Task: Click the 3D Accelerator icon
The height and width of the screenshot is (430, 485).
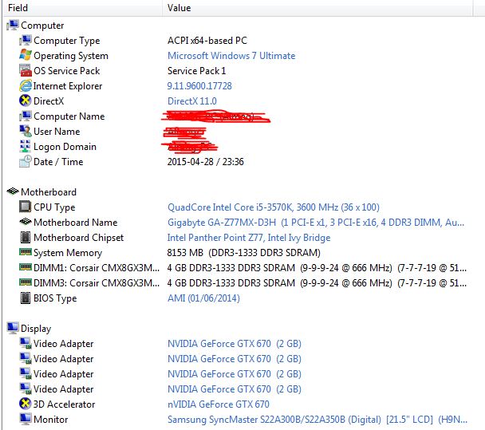Action: (x=26, y=404)
